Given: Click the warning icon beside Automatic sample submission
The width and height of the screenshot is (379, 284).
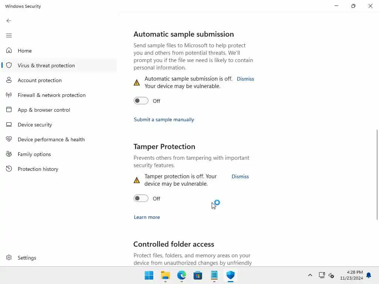Looking at the screenshot, I should pyautogui.click(x=137, y=82).
